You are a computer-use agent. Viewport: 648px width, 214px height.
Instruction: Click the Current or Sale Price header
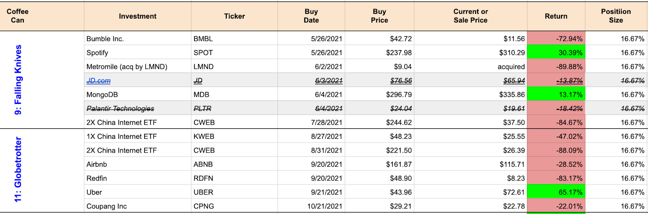(x=470, y=16)
